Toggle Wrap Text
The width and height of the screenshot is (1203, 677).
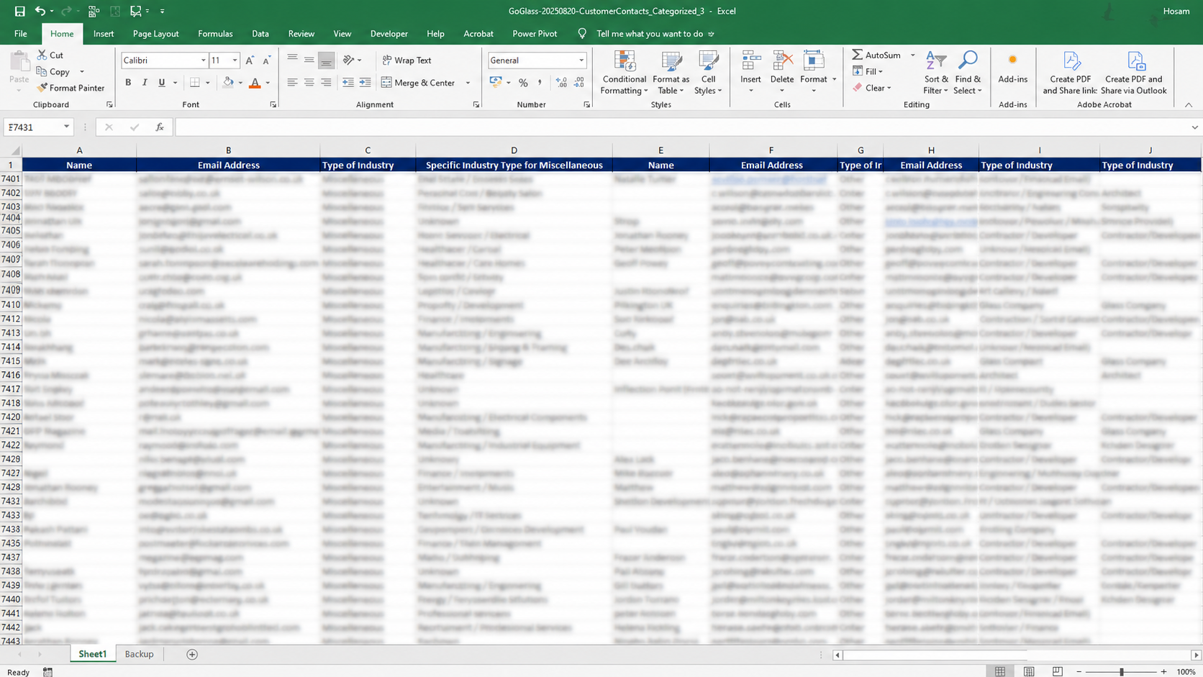407,60
